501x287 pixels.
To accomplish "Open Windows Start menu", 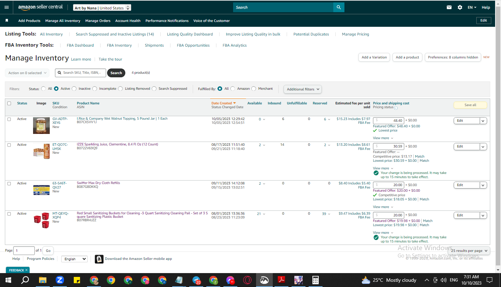I will click(8, 280).
